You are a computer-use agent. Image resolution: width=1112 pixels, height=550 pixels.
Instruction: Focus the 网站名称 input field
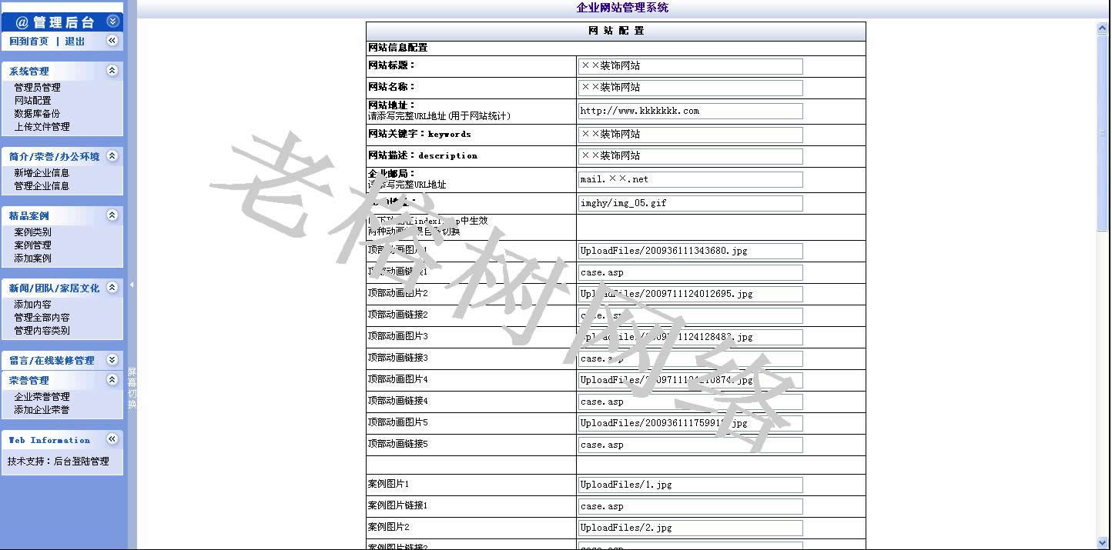point(690,88)
